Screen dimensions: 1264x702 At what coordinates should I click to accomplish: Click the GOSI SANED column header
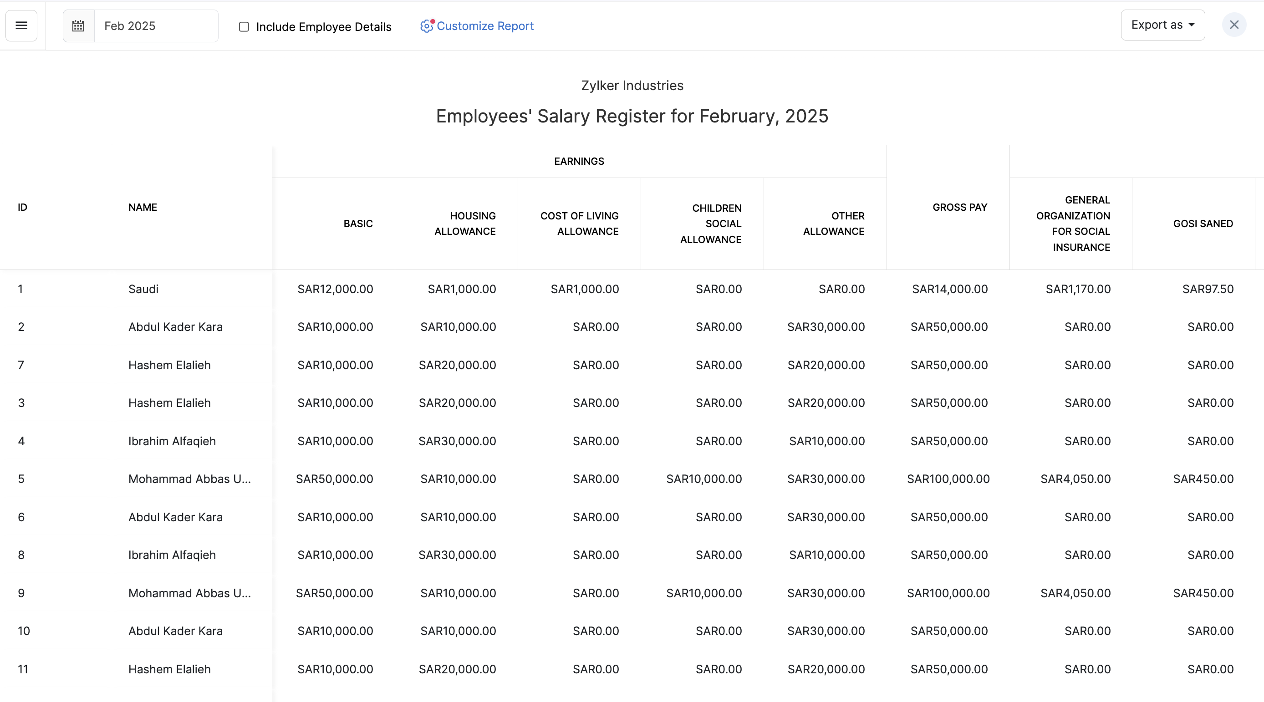tap(1203, 224)
